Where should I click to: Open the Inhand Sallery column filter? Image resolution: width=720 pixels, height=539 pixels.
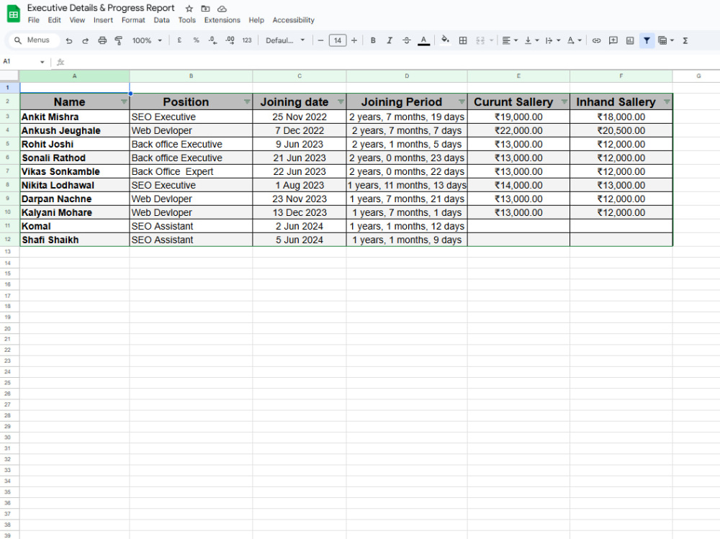[x=667, y=101]
